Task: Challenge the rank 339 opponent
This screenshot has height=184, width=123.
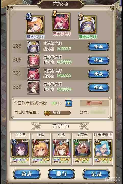Action: pos(99,88)
